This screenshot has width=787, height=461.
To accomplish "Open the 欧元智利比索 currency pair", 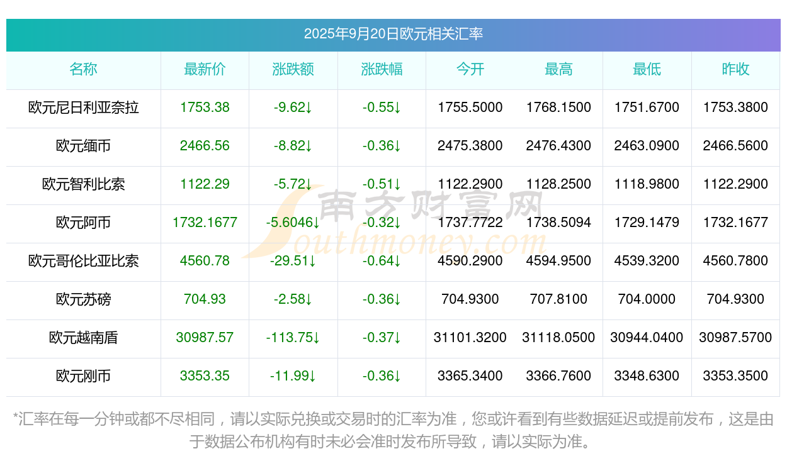I will click(x=84, y=184).
